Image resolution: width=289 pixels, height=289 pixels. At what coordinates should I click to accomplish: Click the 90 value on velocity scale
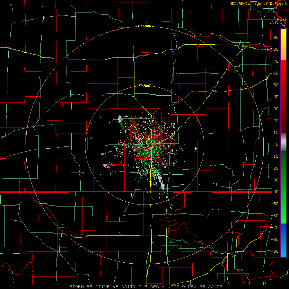pyautogui.click(x=276, y=38)
